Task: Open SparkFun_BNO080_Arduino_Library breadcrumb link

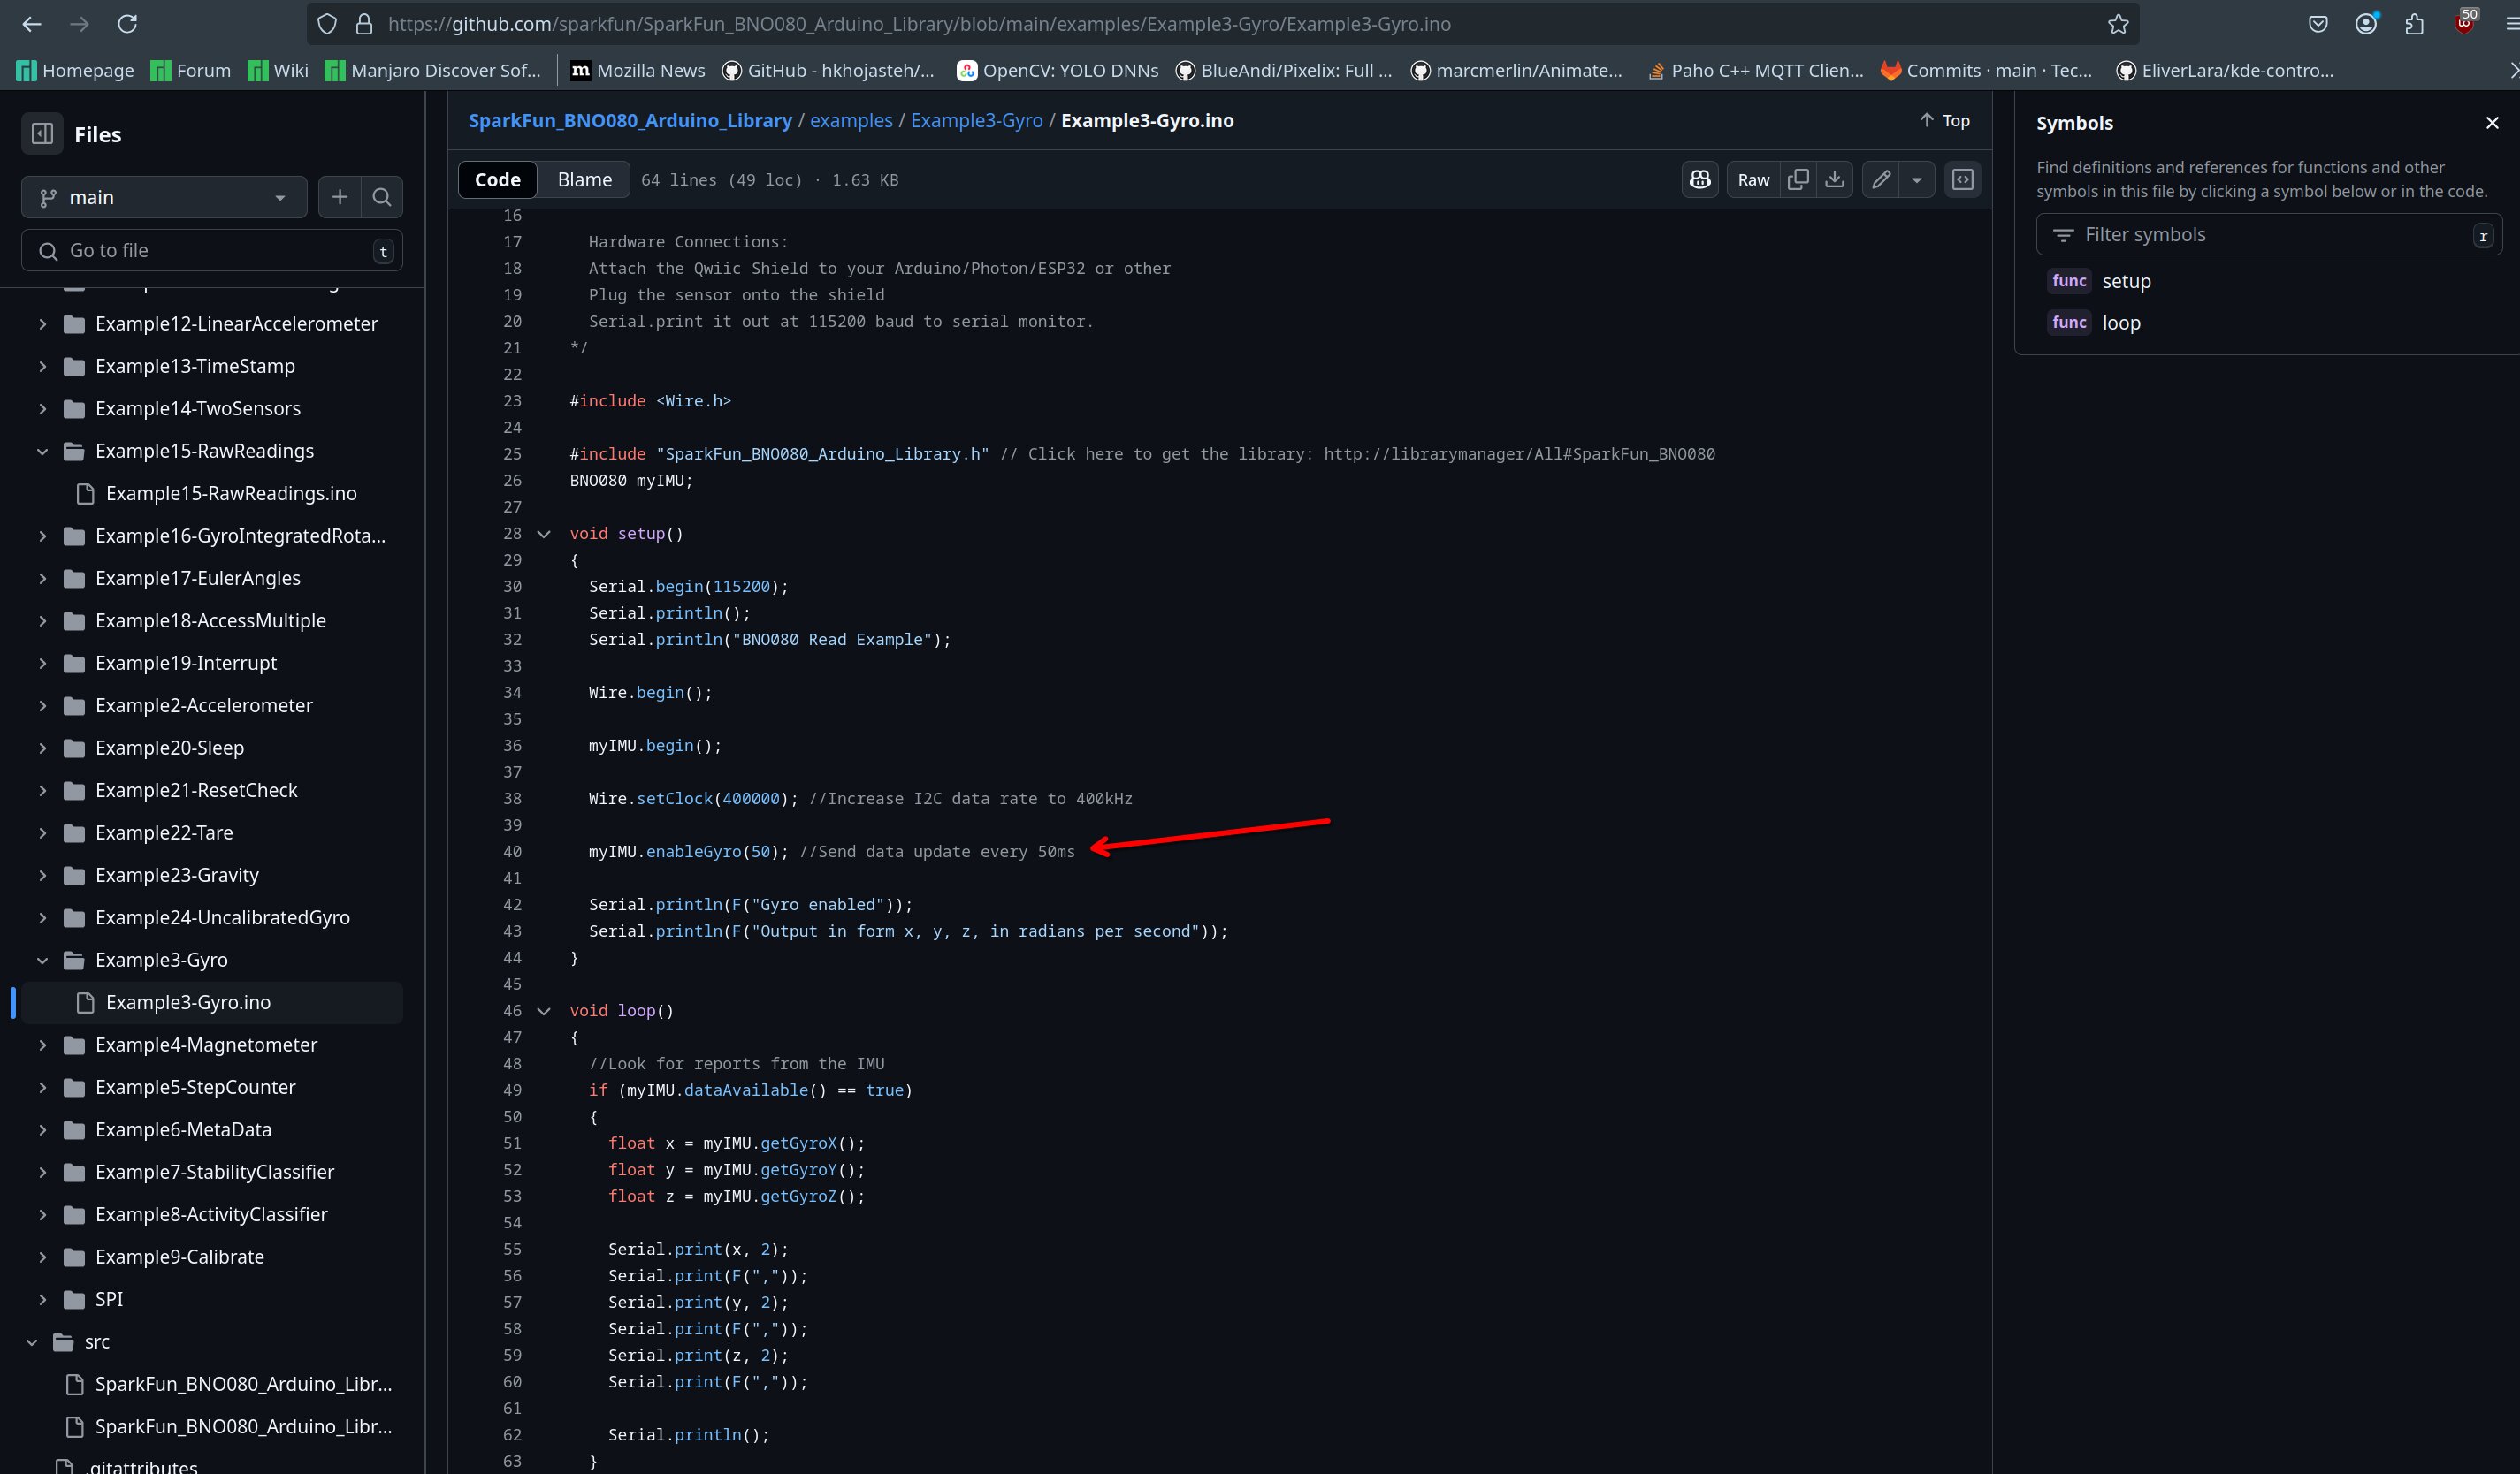Action: click(630, 120)
